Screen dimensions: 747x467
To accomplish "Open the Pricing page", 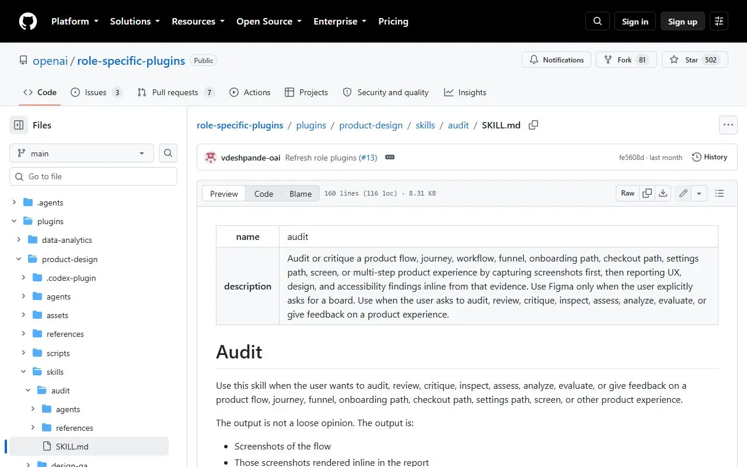I will tap(393, 21).
